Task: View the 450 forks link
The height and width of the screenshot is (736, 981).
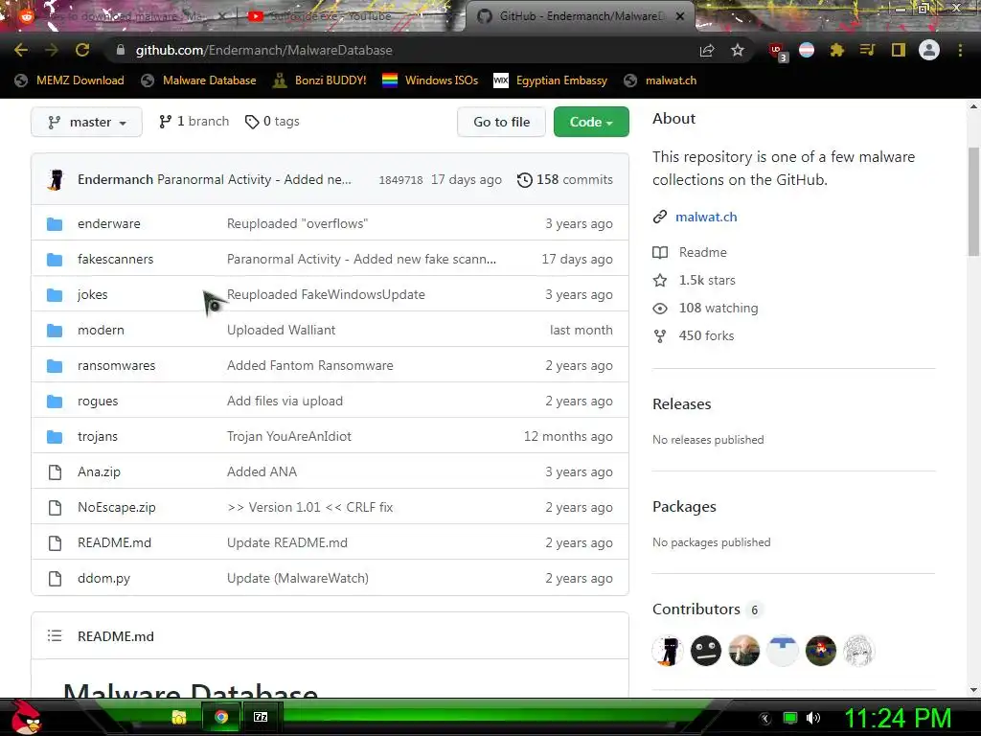Action: click(694, 335)
